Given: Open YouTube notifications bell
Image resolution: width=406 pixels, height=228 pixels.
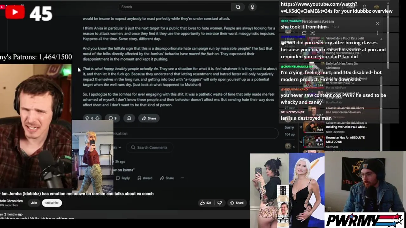Looking at the screenshot, I should pyautogui.click(x=364, y=7).
